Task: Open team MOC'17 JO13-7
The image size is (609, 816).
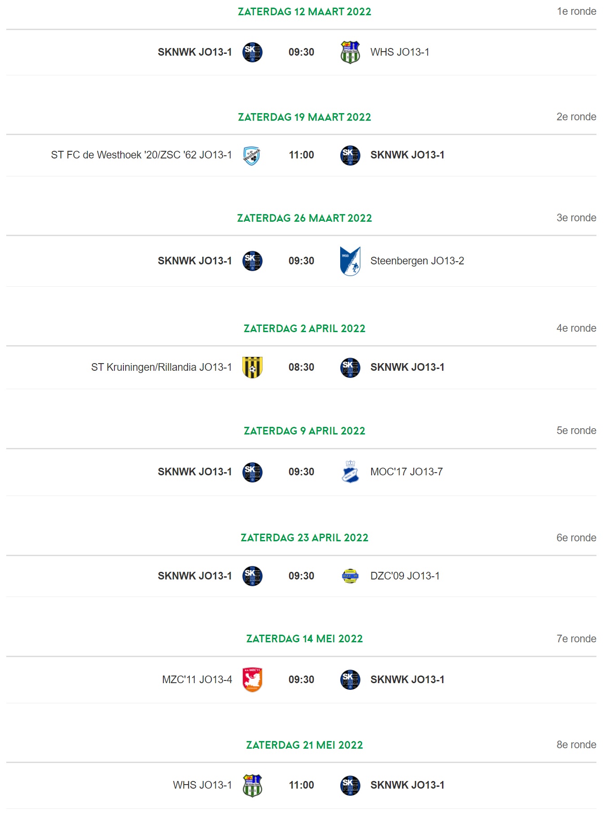Action: tap(407, 472)
